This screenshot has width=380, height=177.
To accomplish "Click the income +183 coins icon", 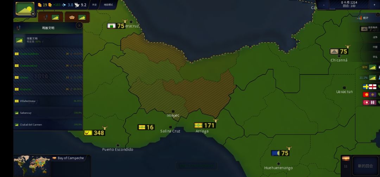I will [x=50, y=5].
